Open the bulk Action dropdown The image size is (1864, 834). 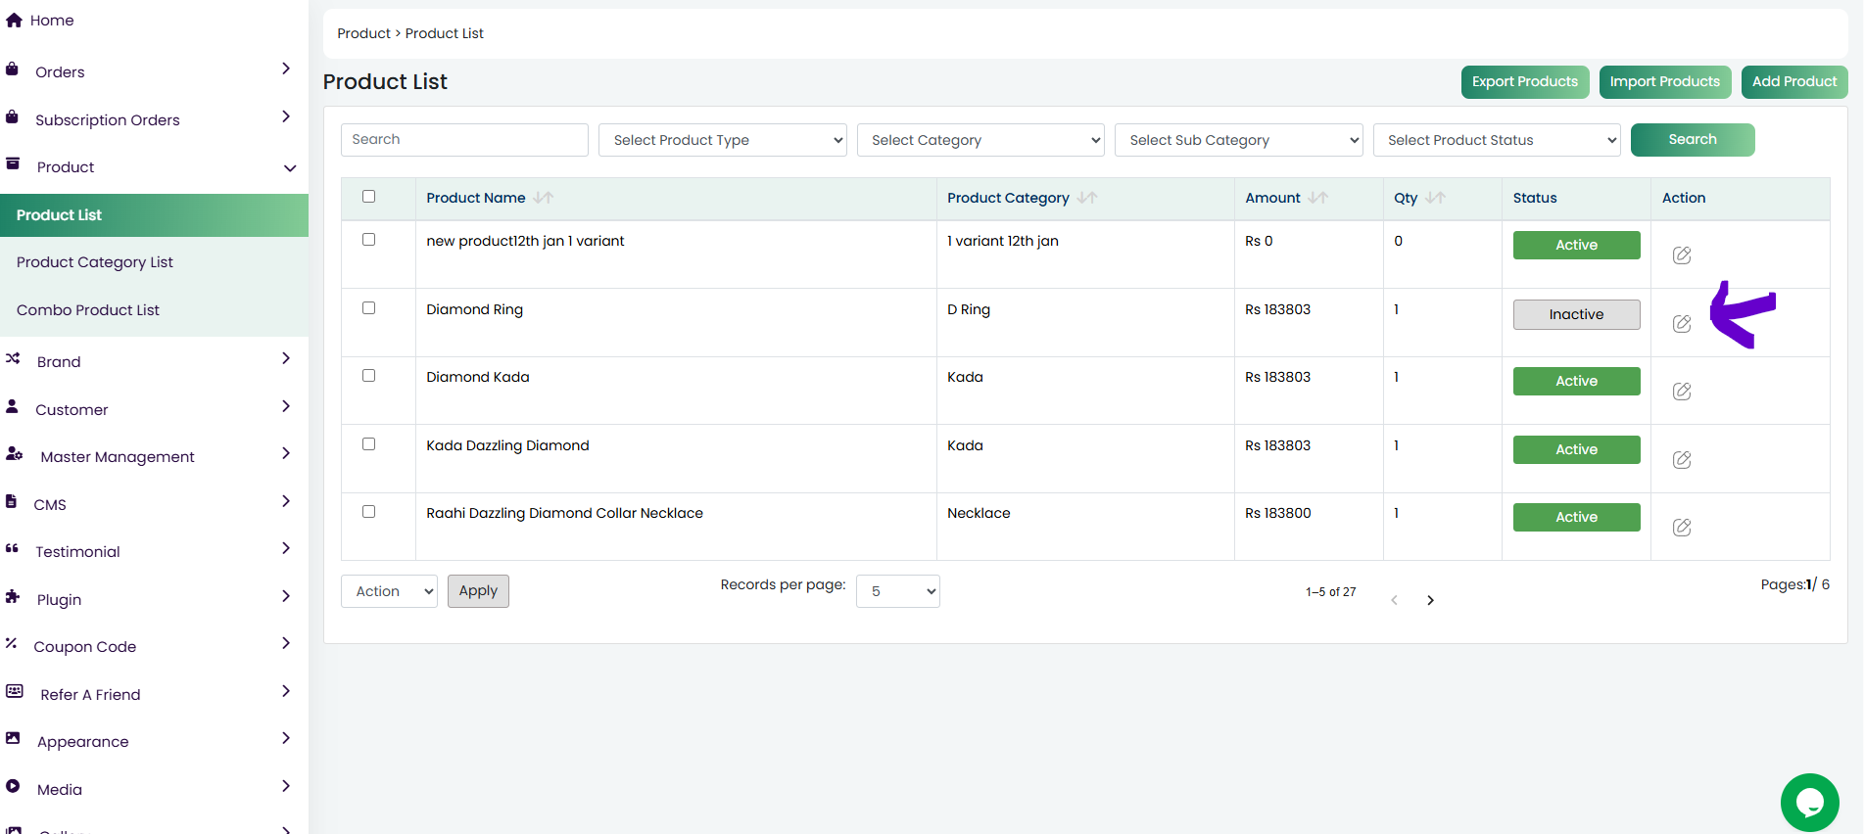(x=389, y=591)
